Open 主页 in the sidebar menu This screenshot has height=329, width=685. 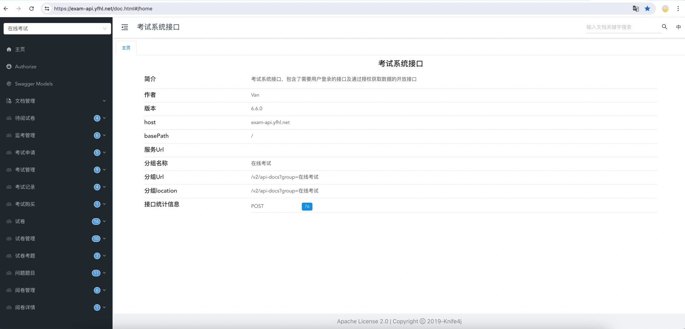click(x=56, y=49)
